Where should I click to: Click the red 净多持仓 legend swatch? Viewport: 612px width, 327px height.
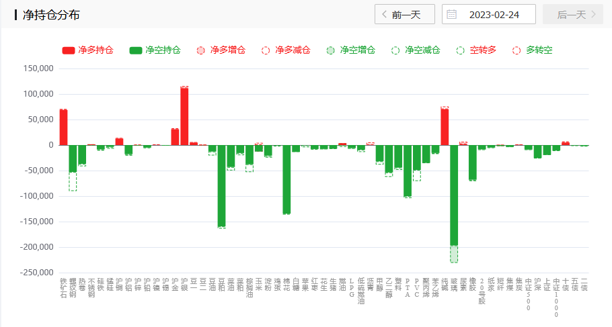69,50
